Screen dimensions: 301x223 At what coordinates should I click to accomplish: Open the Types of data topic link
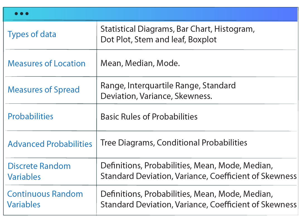click(x=32, y=34)
